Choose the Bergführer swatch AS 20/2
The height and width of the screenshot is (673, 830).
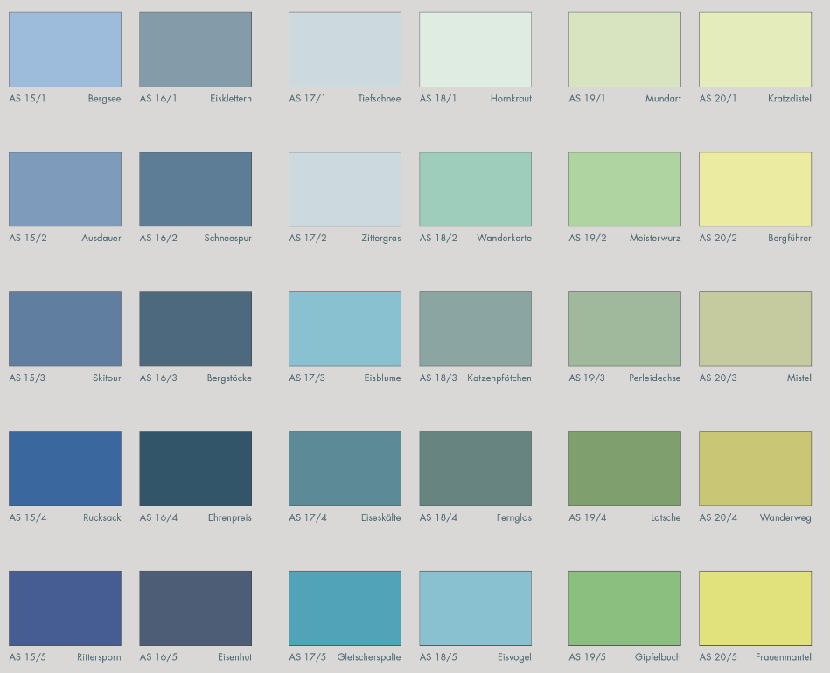coord(756,190)
